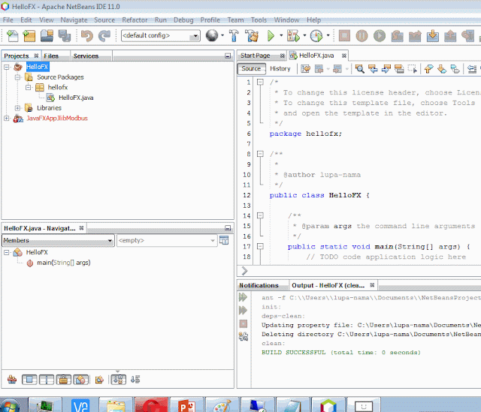Toggle Sort by Name button in Navigator
The image size is (481, 412).
tap(119, 380)
